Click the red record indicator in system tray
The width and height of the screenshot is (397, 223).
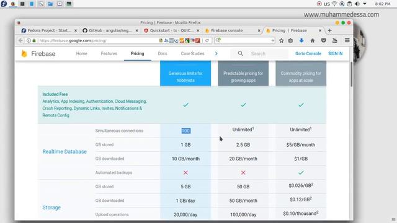tap(319, 4)
